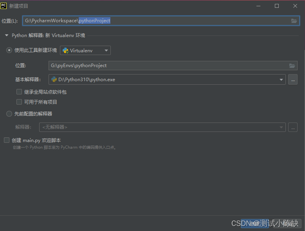
Task: Maximize the new project dialog
Action: (276, 6)
